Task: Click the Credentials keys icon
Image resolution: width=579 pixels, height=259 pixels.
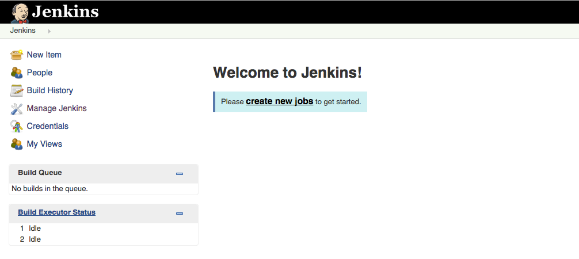Action: click(17, 126)
